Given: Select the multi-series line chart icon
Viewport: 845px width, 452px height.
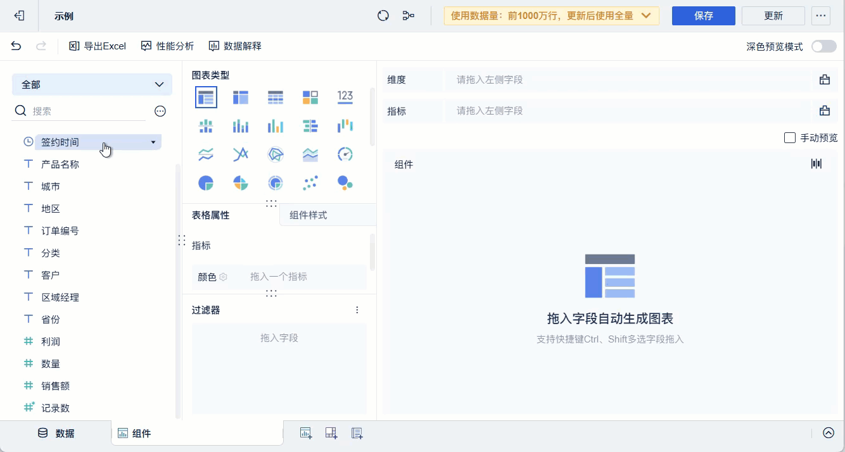Looking at the screenshot, I should coord(241,154).
